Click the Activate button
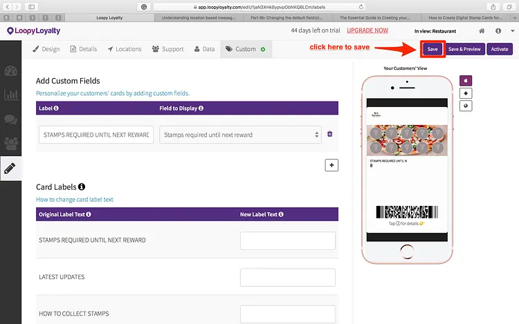The image size is (519, 324). click(x=500, y=49)
